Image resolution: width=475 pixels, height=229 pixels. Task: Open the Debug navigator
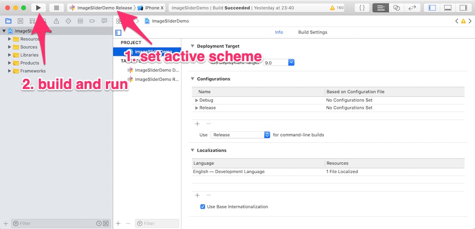pyautogui.click(x=80, y=21)
